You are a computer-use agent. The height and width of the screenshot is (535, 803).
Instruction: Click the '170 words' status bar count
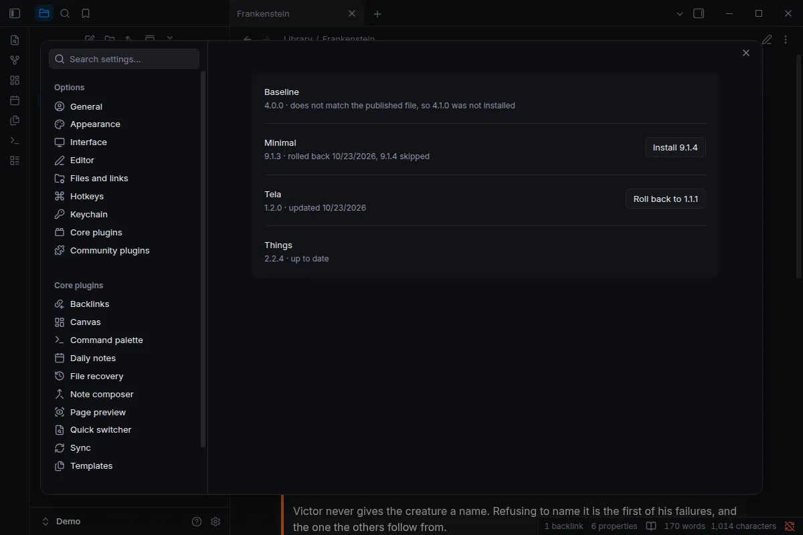coord(685,526)
